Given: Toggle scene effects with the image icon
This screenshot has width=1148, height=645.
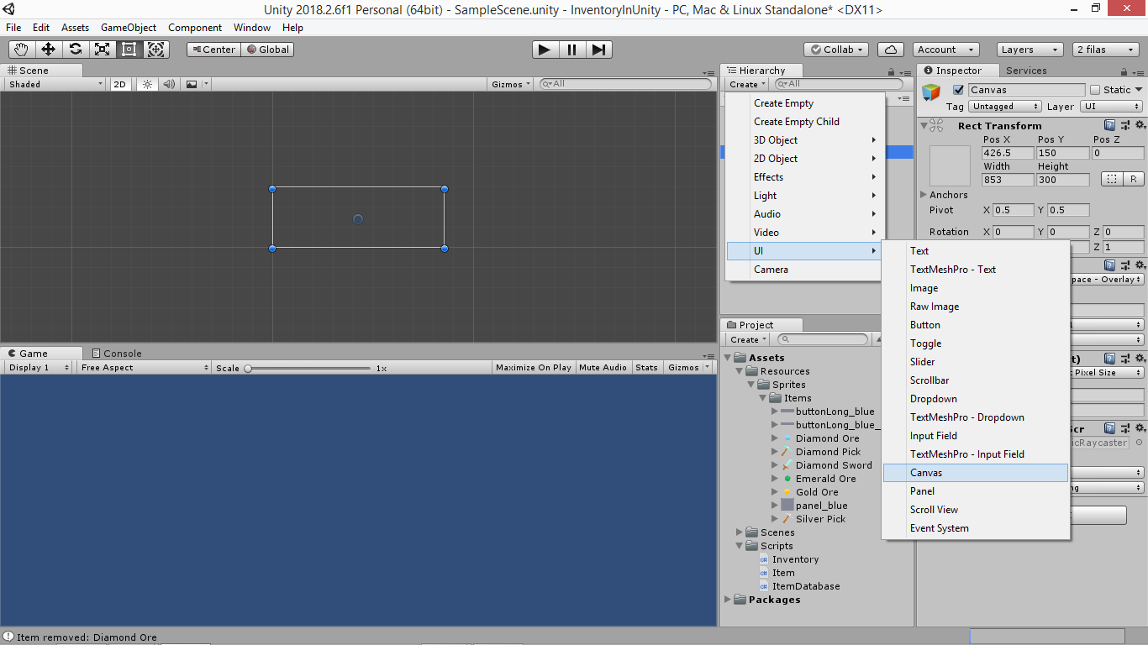Looking at the screenshot, I should click(x=192, y=84).
